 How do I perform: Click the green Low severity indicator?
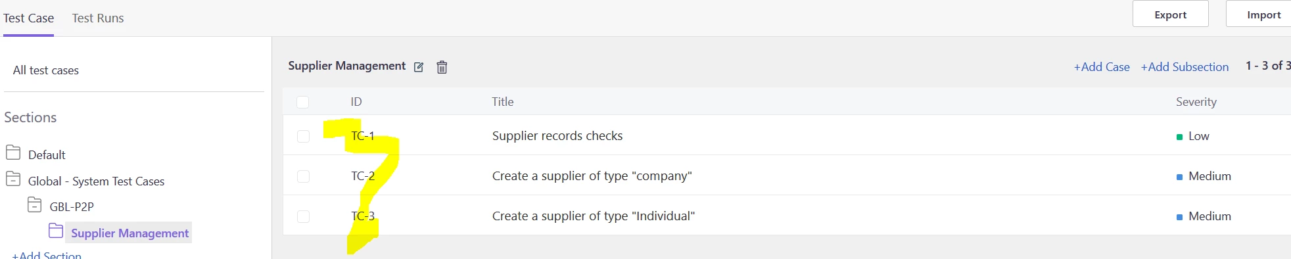coord(1179,137)
